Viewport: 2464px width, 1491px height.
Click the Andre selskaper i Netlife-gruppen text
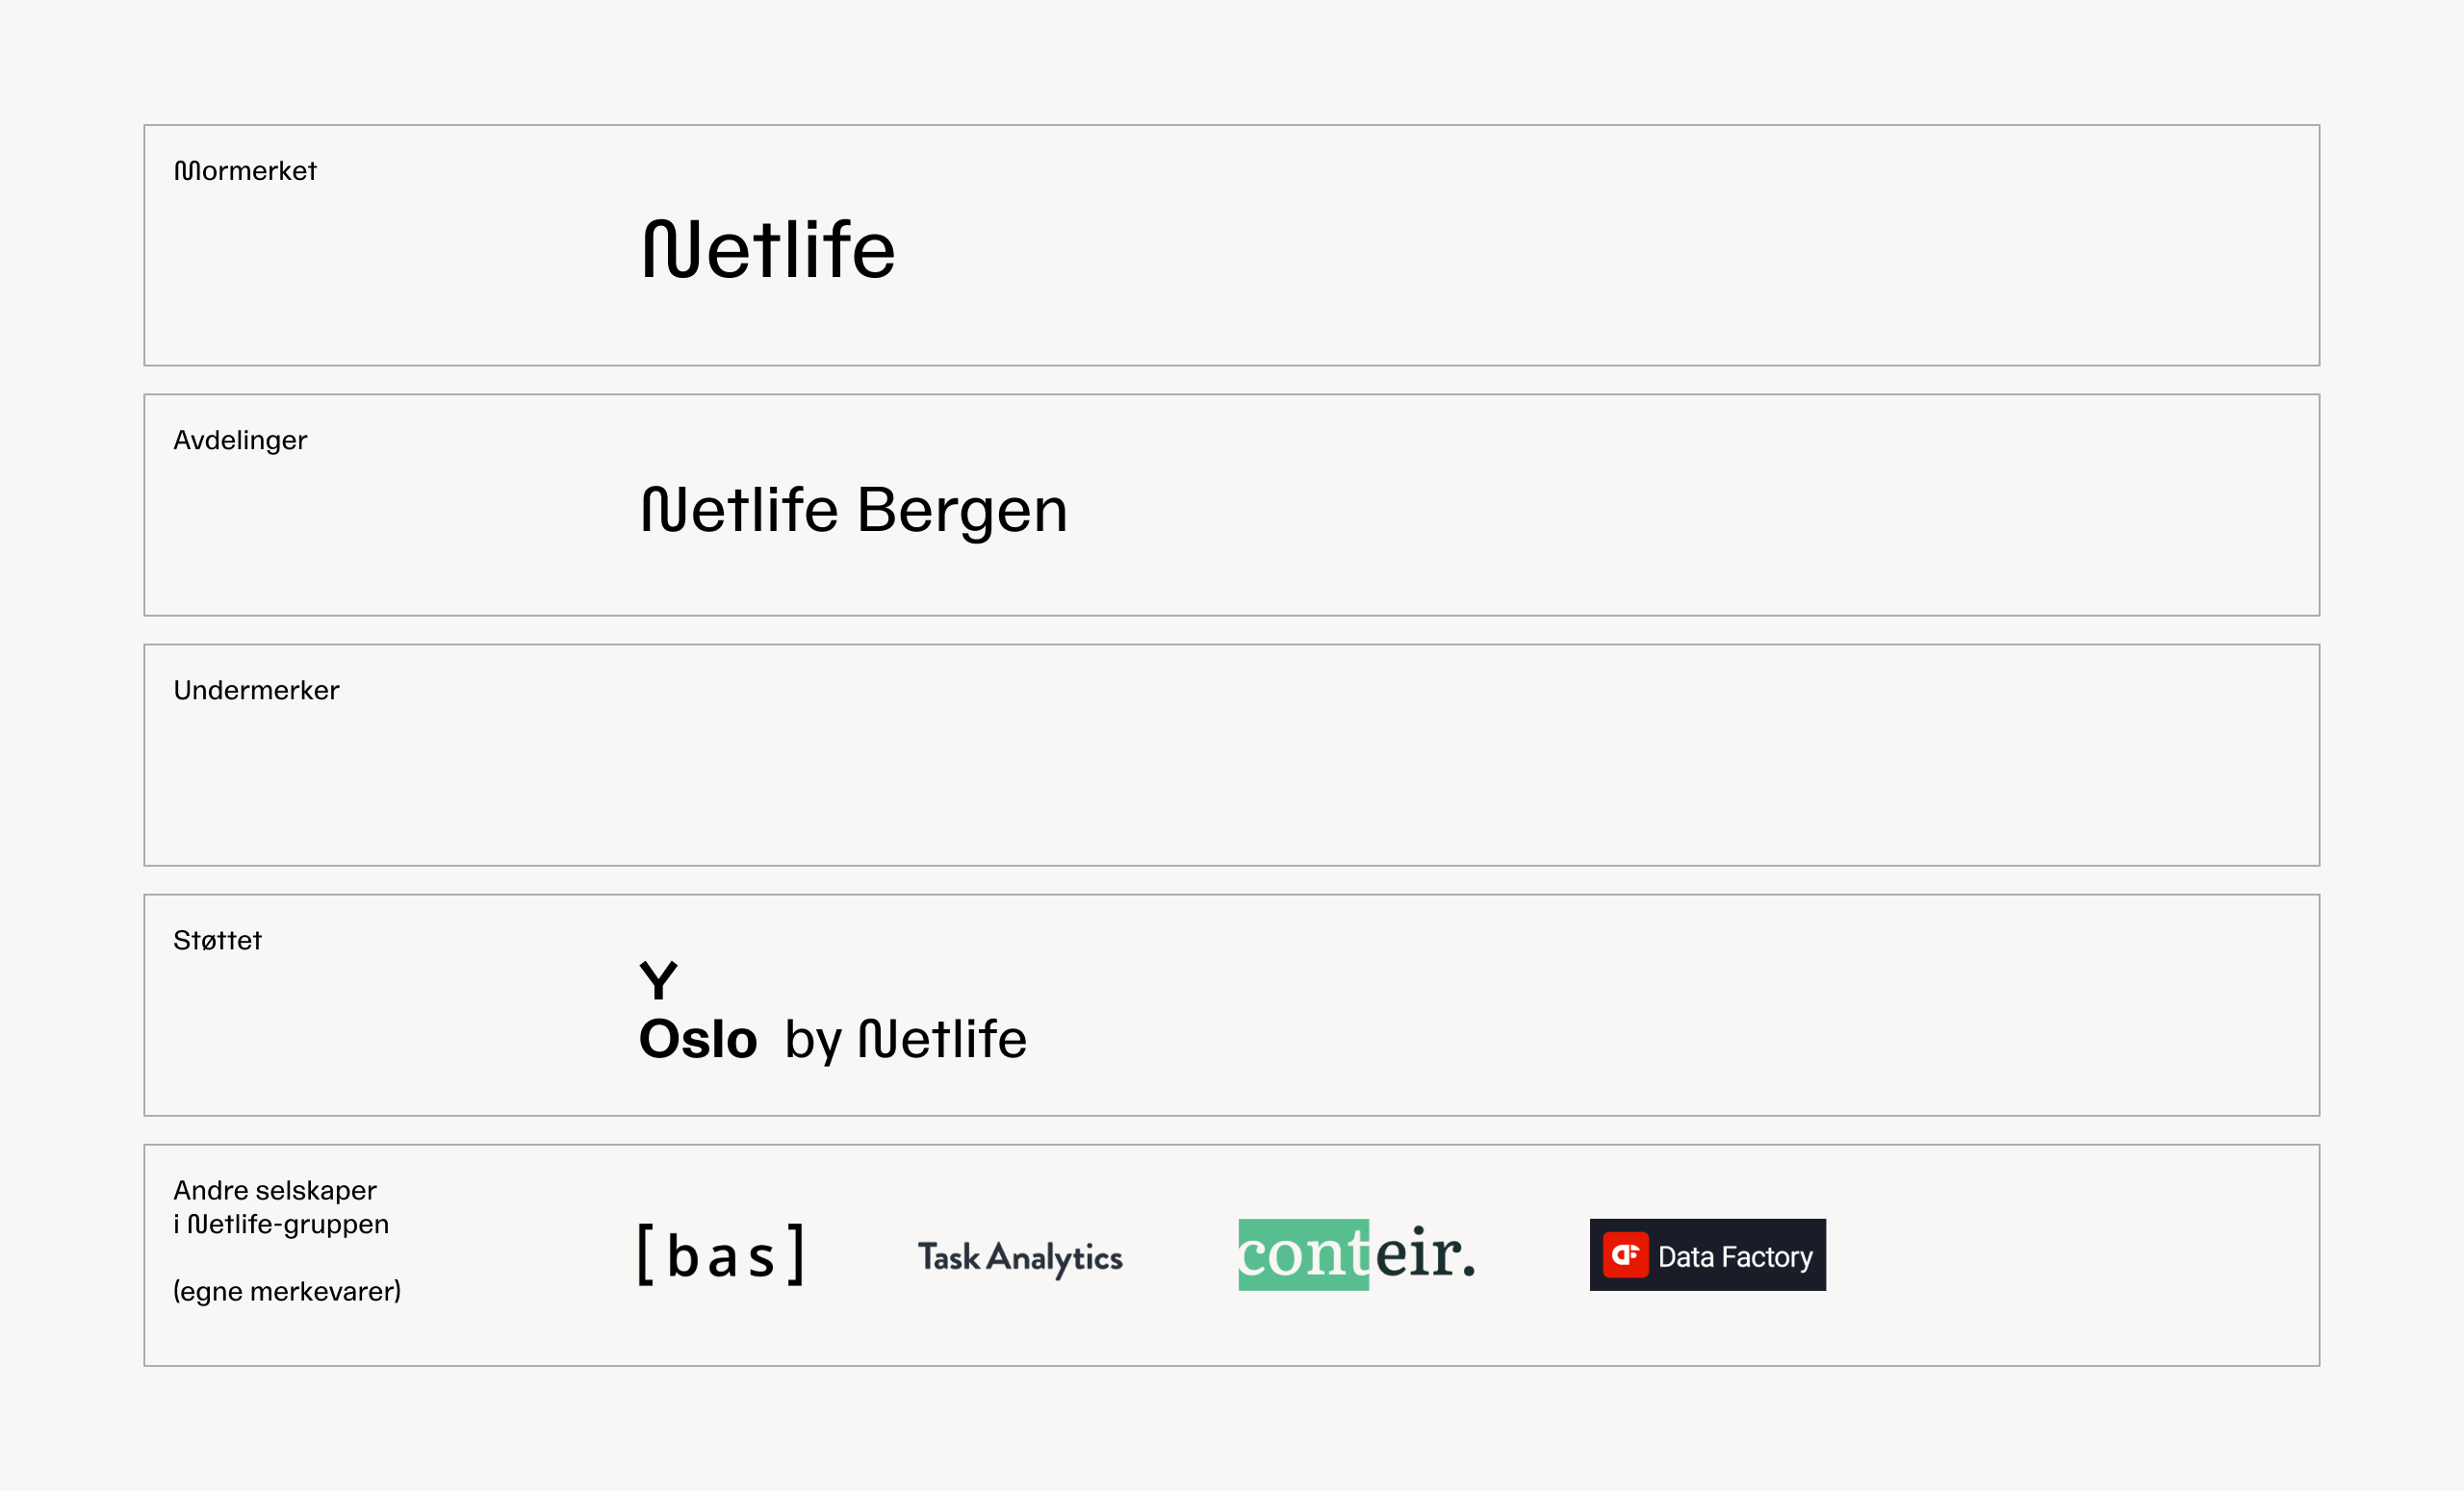(x=281, y=1207)
